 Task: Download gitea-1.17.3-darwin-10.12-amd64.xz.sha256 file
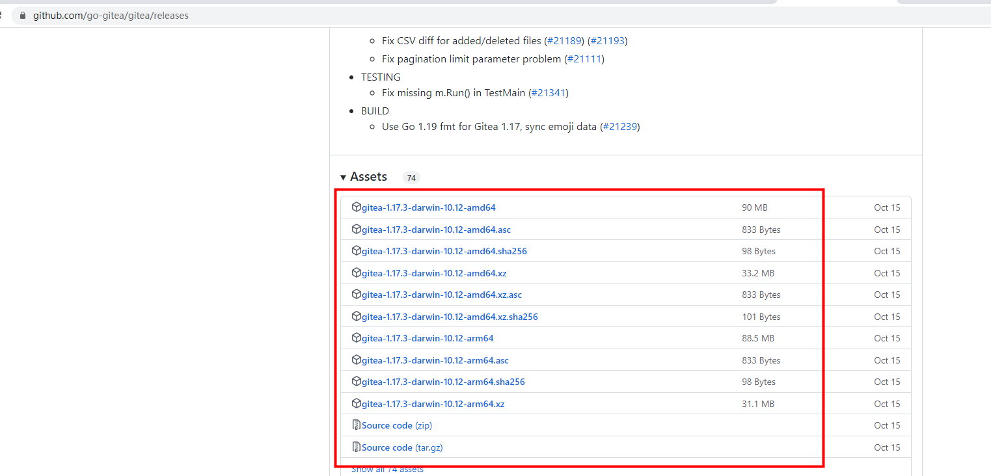pyautogui.click(x=450, y=317)
